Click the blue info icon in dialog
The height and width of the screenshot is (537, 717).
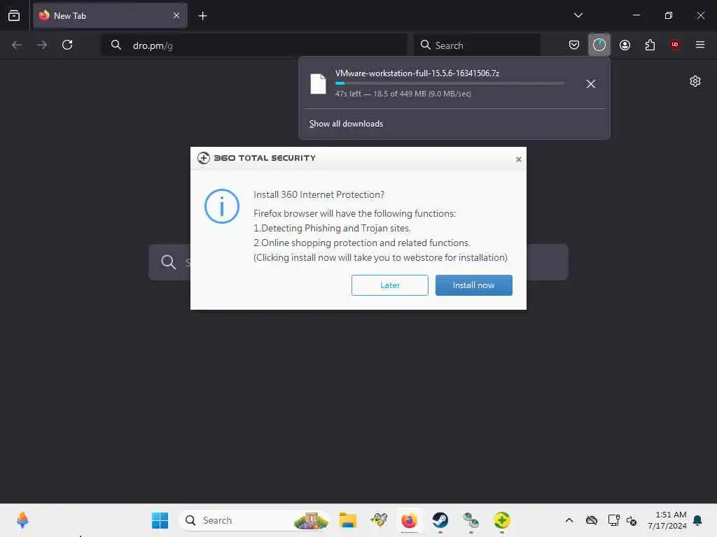pos(222,206)
